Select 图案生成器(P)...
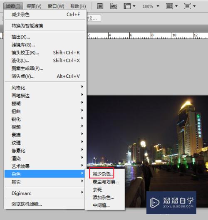The image size is (208, 220). (x=45, y=68)
